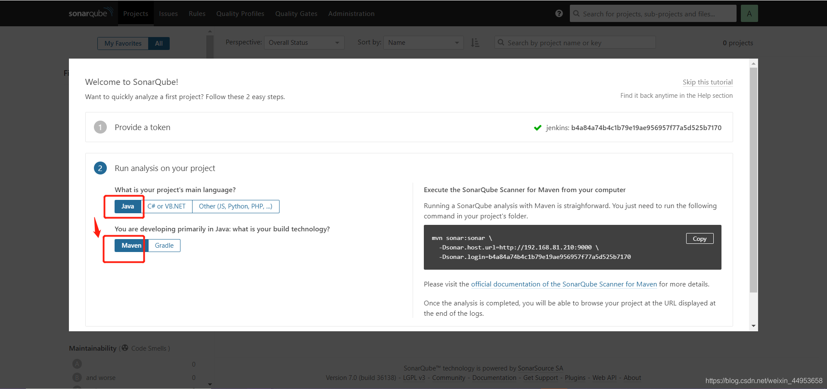Image resolution: width=827 pixels, height=389 pixels.
Task: Open the SonarSource SA link
Action: [x=540, y=368]
